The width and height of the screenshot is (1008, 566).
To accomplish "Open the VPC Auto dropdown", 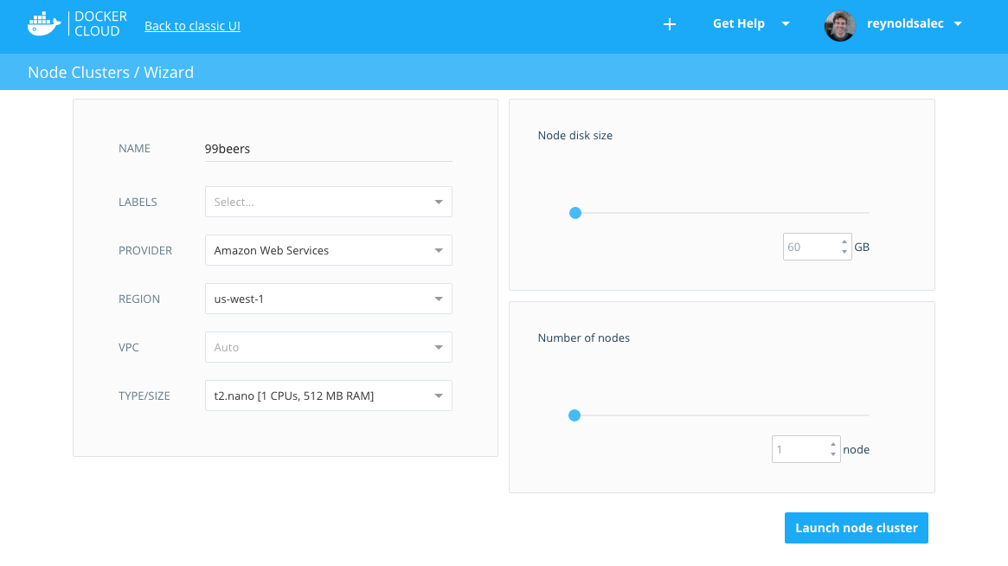I will pyautogui.click(x=329, y=347).
